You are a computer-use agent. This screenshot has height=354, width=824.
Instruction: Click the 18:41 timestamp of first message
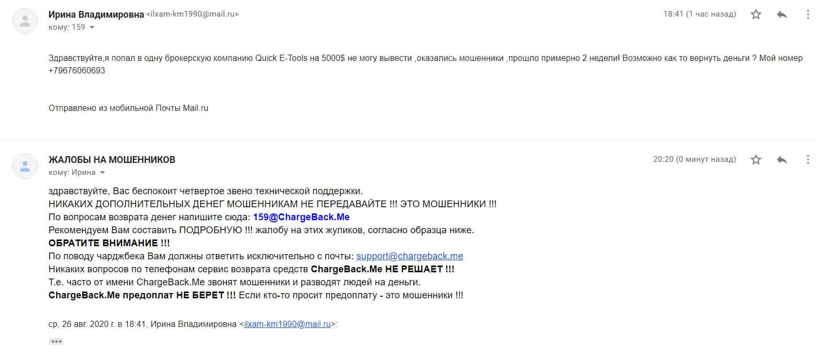(x=699, y=14)
